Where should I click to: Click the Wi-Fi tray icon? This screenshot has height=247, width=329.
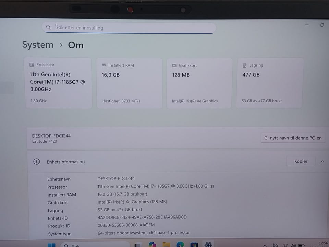click(x=285, y=245)
